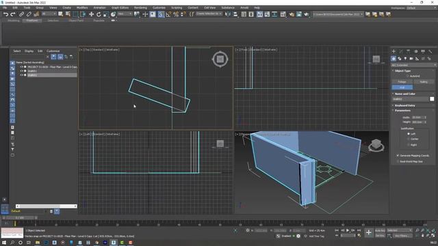Select the Cameras category icon
Image resolution: width=438 pixels, height=246 pixels.
pos(411,59)
